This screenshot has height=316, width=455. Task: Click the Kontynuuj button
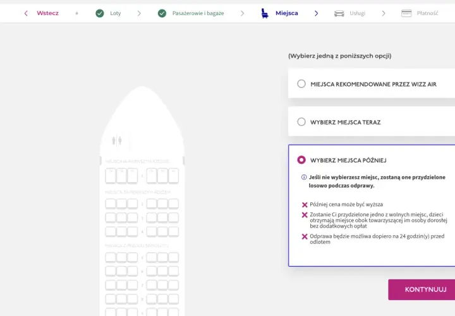point(422,289)
